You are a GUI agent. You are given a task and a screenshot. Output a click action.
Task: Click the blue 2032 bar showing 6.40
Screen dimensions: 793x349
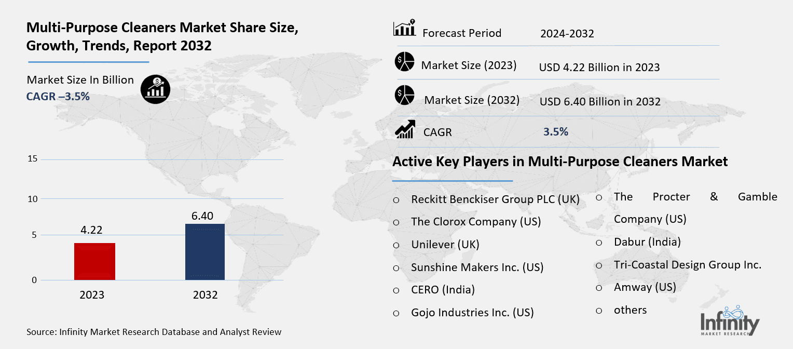205,252
